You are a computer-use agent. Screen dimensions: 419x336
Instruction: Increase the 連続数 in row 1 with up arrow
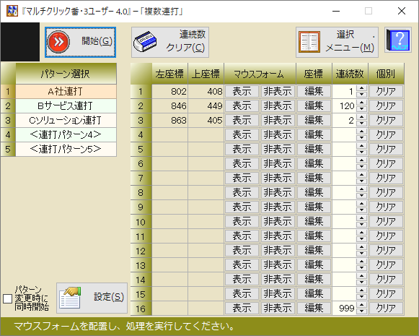coord(361,88)
